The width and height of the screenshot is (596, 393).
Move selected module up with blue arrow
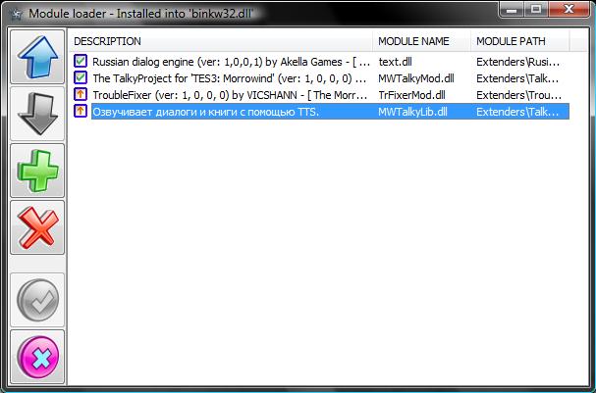(x=37, y=57)
